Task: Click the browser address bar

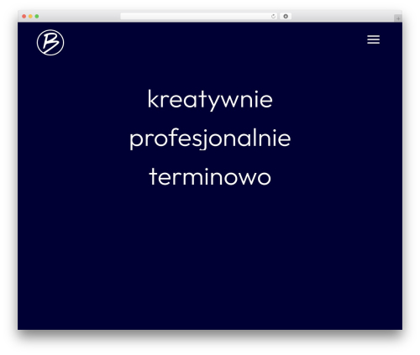Action: click(199, 17)
